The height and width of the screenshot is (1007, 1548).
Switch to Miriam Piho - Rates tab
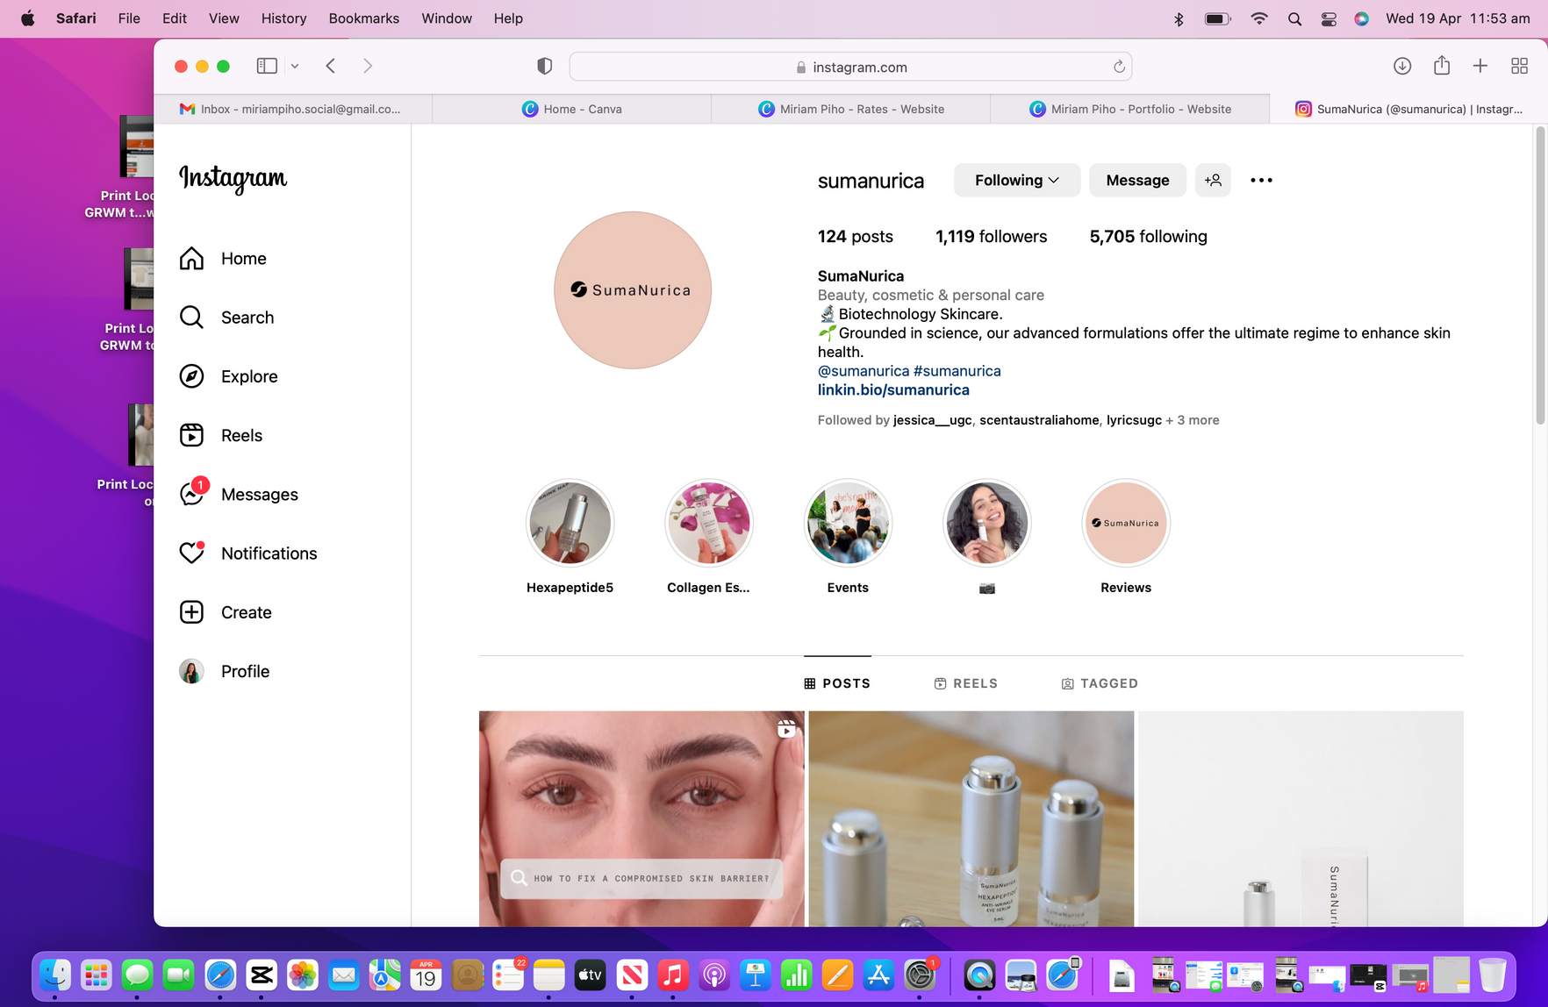[850, 109]
